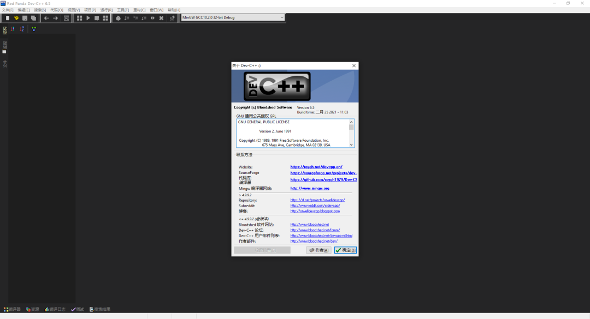This screenshot has width=590, height=319.
Task: Open the Mingw 编译器网站 link
Action: coord(309,188)
